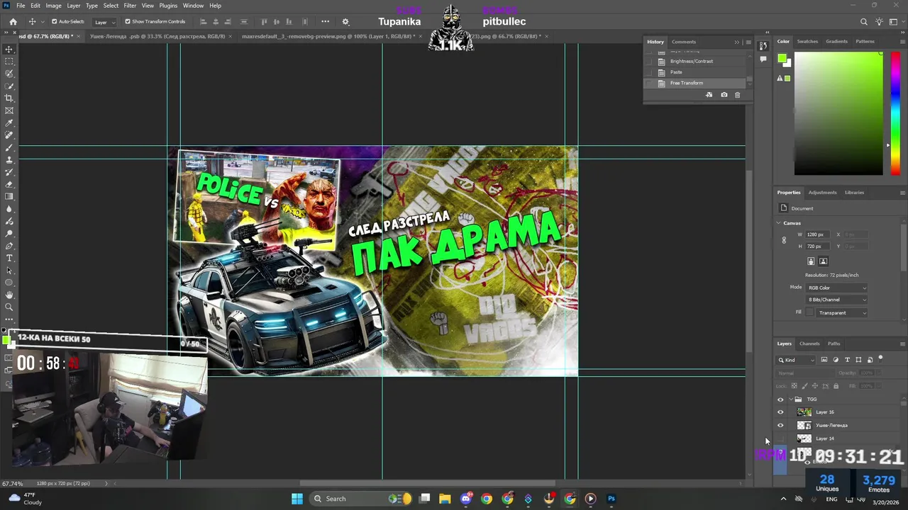Select the Horizontal Type tool
Image resolution: width=908 pixels, height=510 pixels.
click(9, 258)
